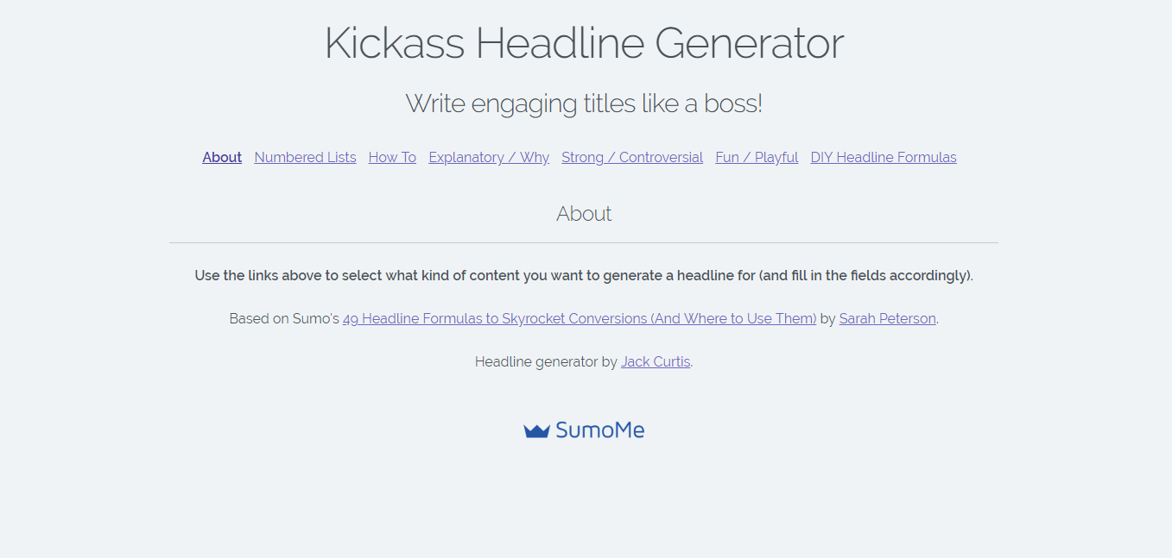Click the SumoMe branding logo

click(584, 429)
